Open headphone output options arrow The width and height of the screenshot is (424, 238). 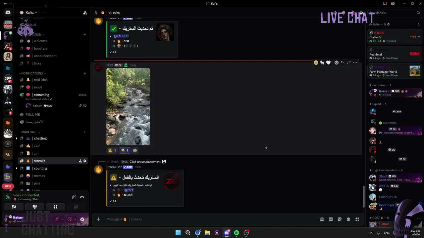pos(75,219)
